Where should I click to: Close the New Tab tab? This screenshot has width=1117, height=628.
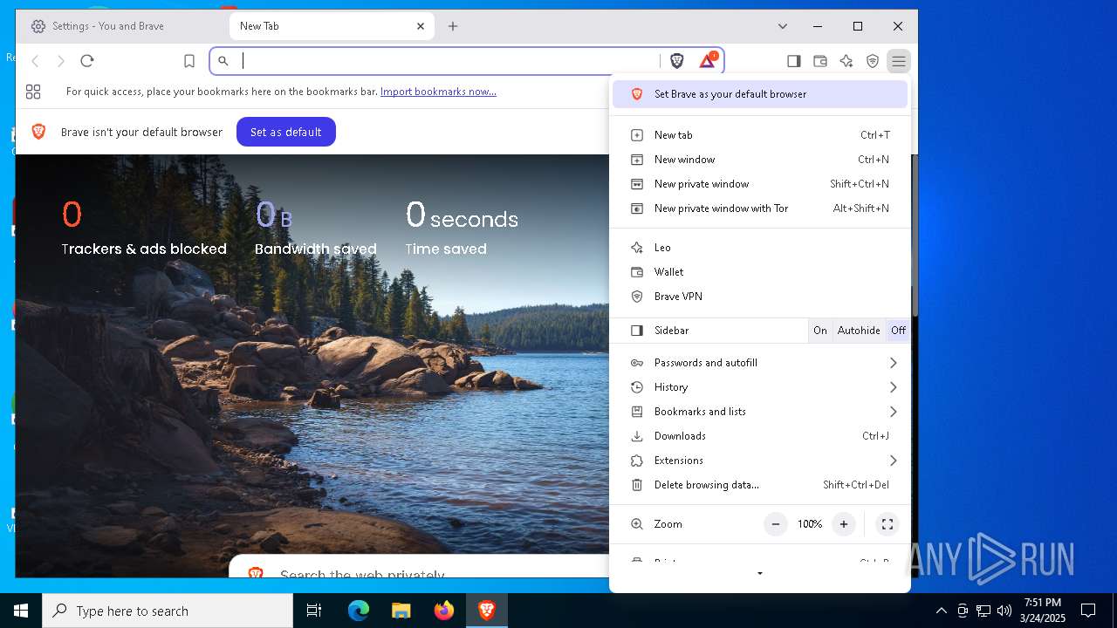point(421,26)
